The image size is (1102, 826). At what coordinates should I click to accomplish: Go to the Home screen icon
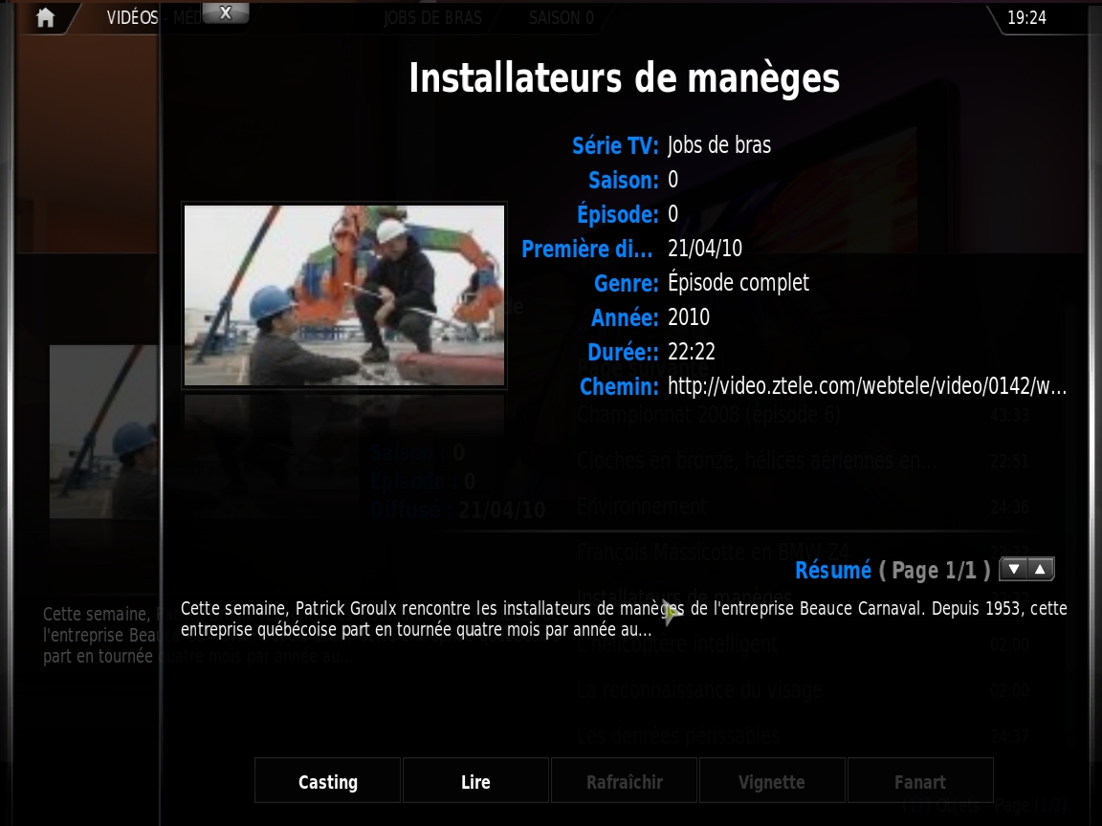(45, 17)
